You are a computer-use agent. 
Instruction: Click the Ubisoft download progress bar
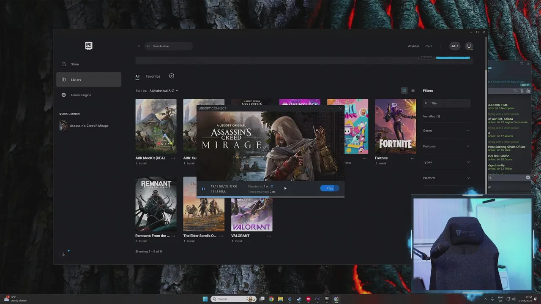(x=270, y=197)
